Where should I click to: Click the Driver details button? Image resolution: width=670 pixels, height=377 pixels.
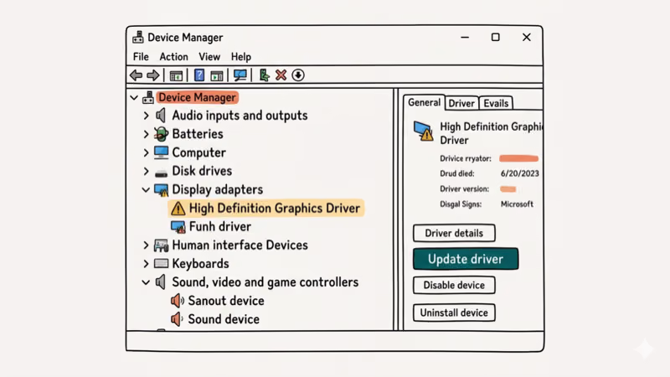point(454,233)
